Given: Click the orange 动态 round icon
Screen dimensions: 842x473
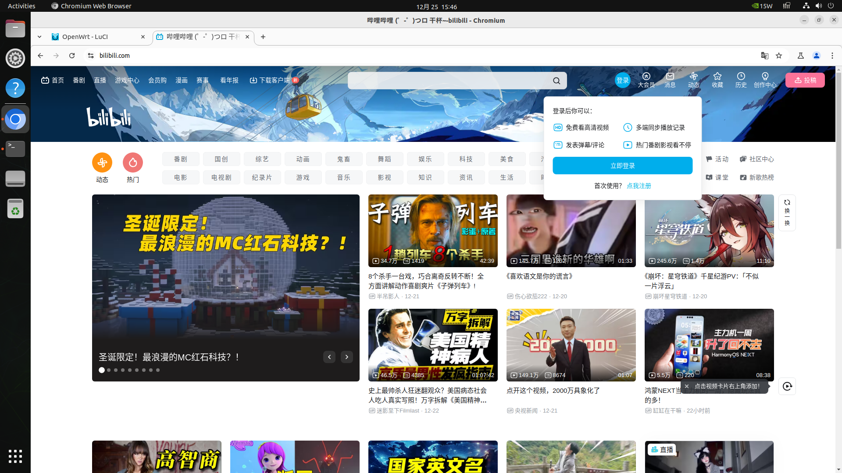Looking at the screenshot, I should 102,162.
